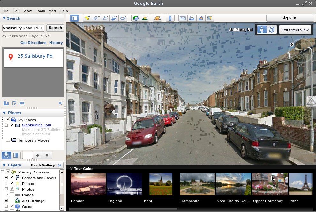This screenshot has width=316, height=212.
Task: Collapse the My Places tree node
Action: pyautogui.click(x=3, y=120)
